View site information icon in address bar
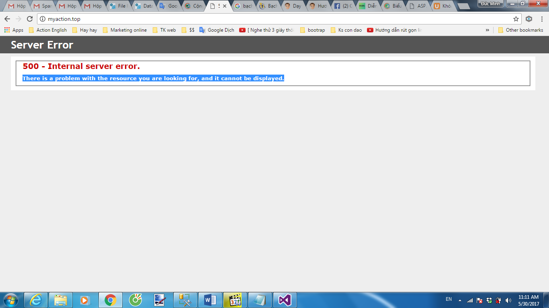The height and width of the screenshot is (308, 549). click(x=43, y=19)
